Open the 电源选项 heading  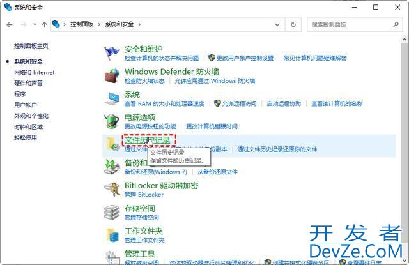(139, 117)
